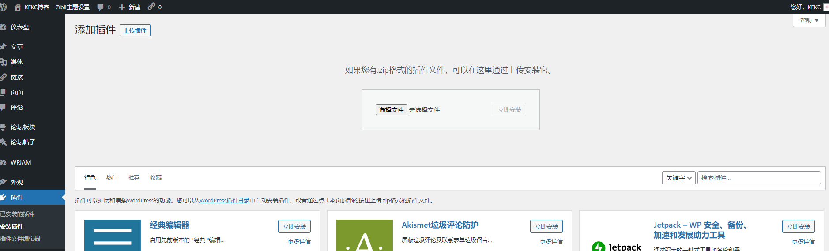Click the 仪表盘 dashboard icon

coord(3,27)
